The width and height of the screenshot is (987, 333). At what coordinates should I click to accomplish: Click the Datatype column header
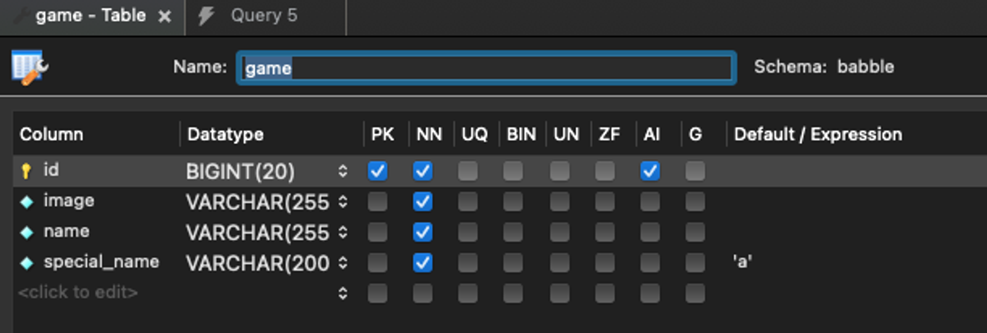click(x=226, y=134)
